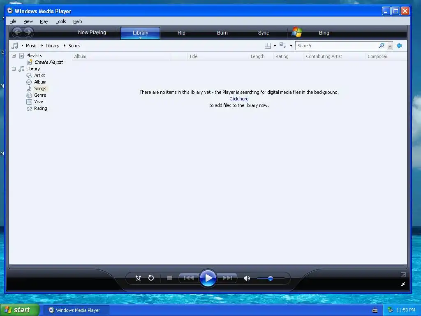Click Windows Media Player taskbar button
The width and height of the screenshot is (421, 316).
click(x=76, y=310)
